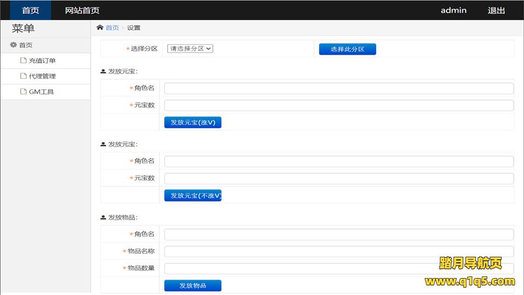
Task: Click the admin user link
Action: [453, 10]
